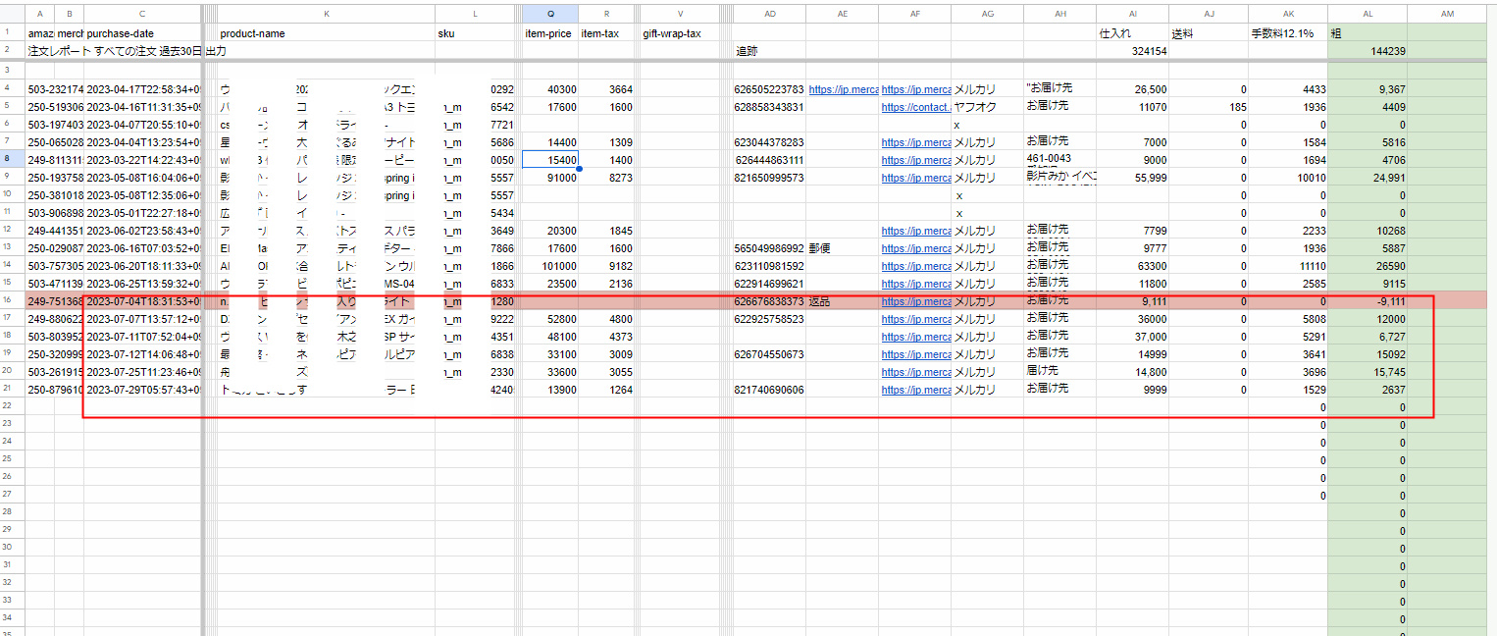Viewport: 1497px width, 636px height.
Task: Open the mercari link in the 影片みか row
Action: pyautogui.click(x=914, y=178)
